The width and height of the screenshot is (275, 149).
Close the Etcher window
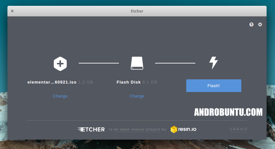tap(12, 11)
